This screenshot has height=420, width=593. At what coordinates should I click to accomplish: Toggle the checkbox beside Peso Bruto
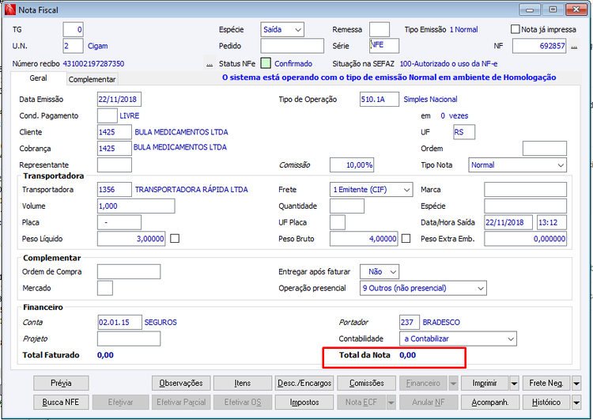coord(406,238)
